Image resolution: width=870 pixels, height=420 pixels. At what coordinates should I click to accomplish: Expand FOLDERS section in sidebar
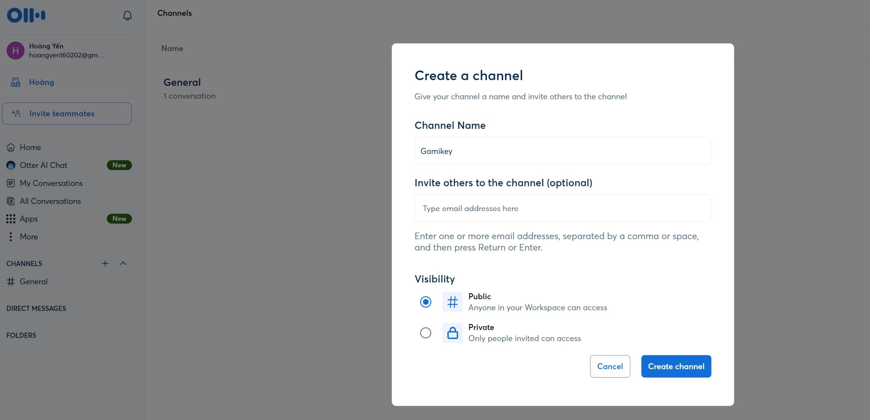coord(20,335)
